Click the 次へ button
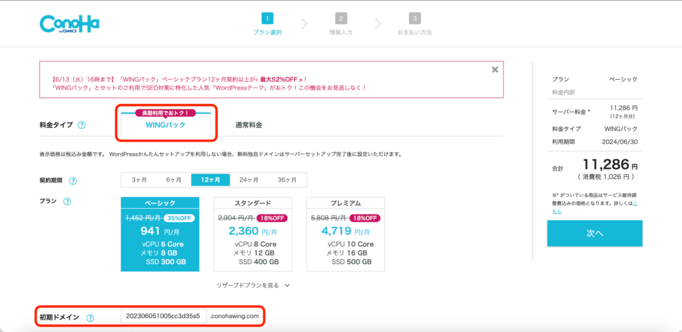 [595, 234]
